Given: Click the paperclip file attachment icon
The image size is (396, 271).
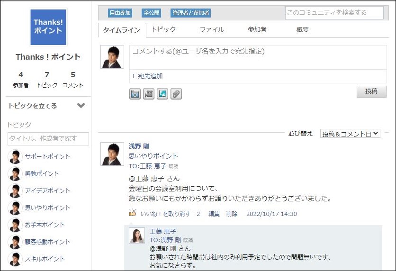Looking at the screenshot, I should point(176,94).
